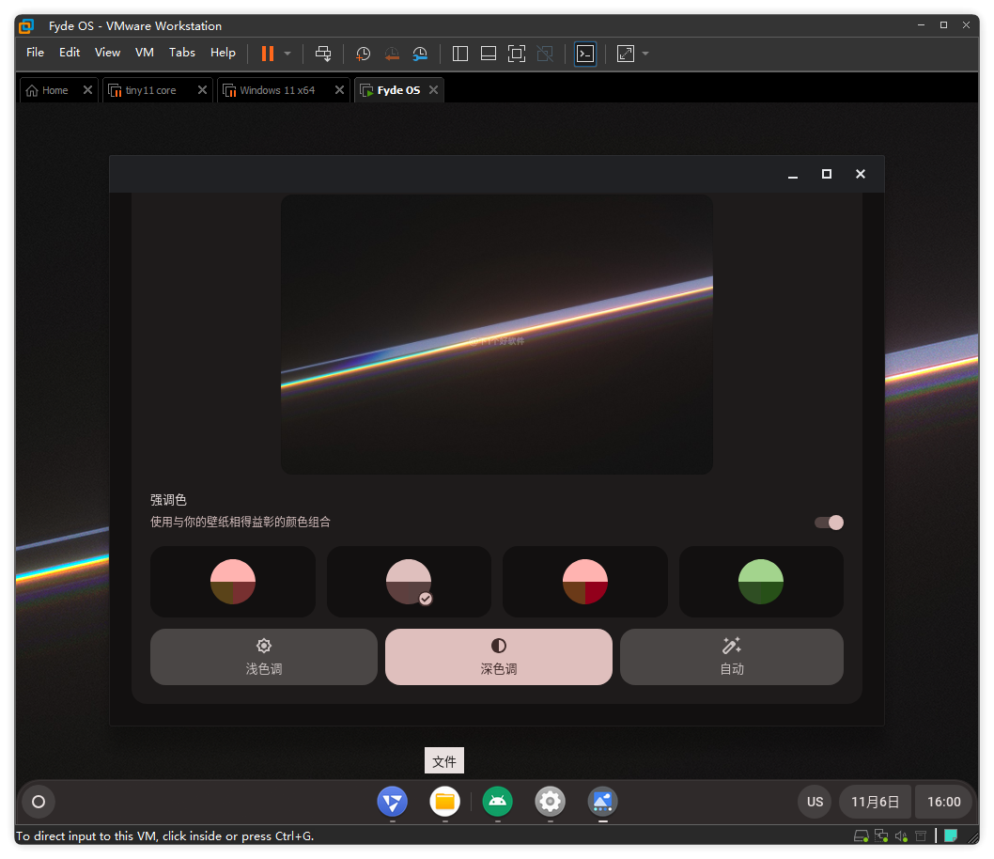Open the 16:00 system status tray
The image size is (994, 859).
click(x=943, y=802)
